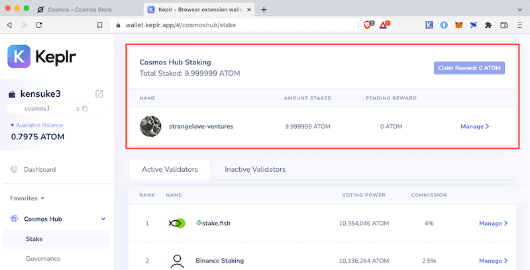Click the Total Staked: 9.999999 ATOM text
530x270 pixels.
click(190, 74)
